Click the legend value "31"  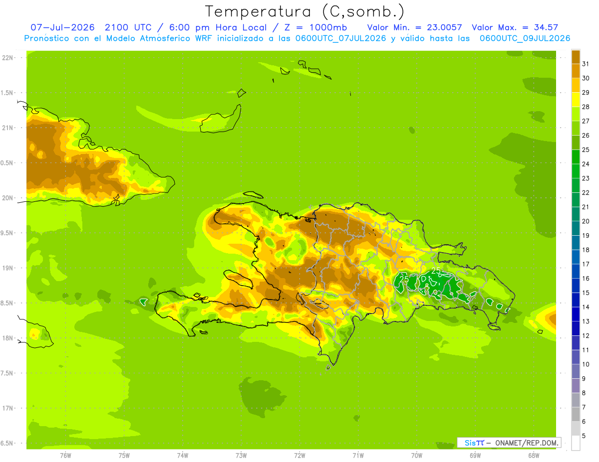click(x=586, y=64)
